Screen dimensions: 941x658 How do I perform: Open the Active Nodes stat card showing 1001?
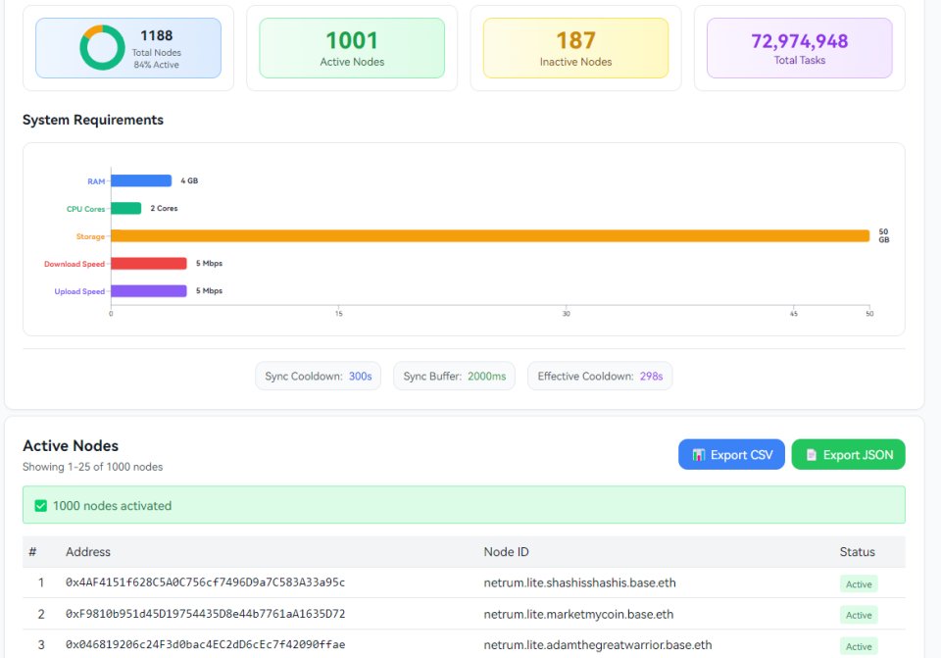(352, 47)
